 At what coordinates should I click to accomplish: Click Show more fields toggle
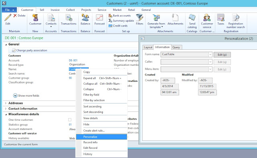click(x=26, y=95)
